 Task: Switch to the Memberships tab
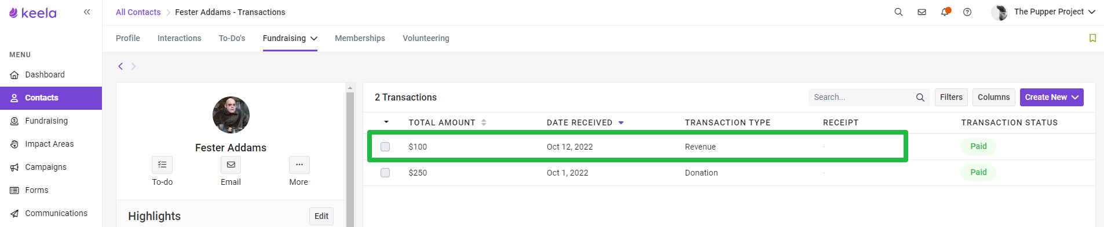pos(360,38)
